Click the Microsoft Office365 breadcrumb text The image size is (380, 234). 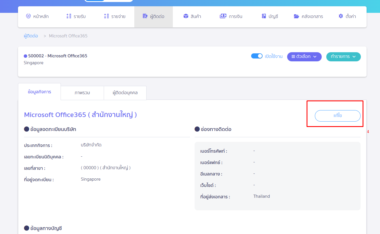(x=68, y=36)
